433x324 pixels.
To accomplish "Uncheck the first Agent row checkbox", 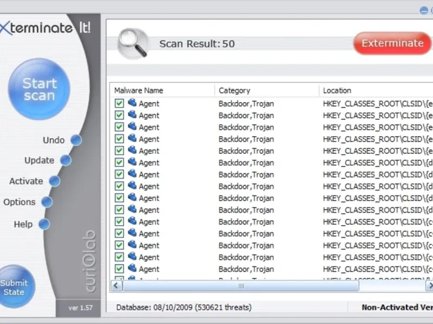I will (x=119, y=103).
